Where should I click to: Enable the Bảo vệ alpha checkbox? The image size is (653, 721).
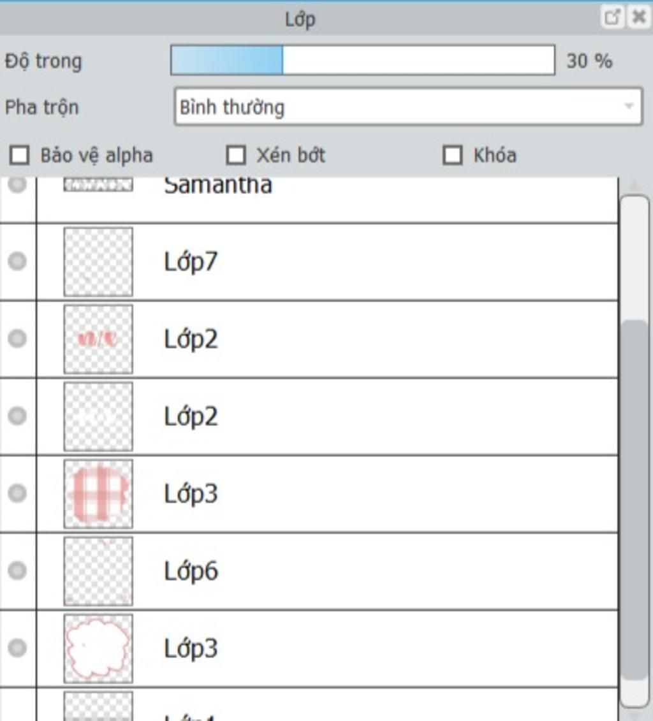[x=20, y=155]
